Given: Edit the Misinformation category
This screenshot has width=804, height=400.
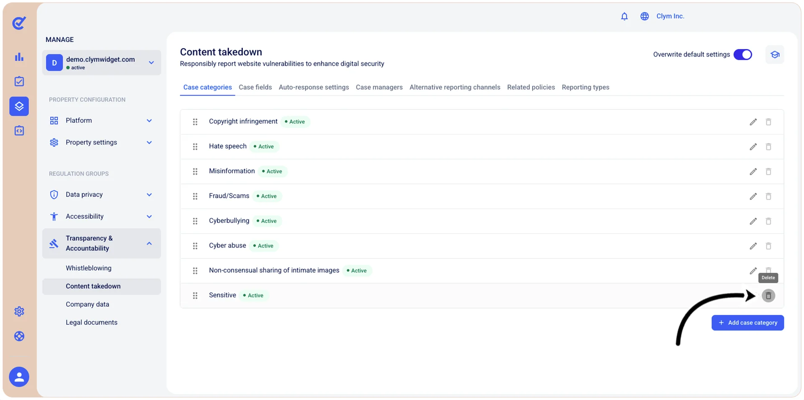Looking at the screenshot, I should click(753, 171).
